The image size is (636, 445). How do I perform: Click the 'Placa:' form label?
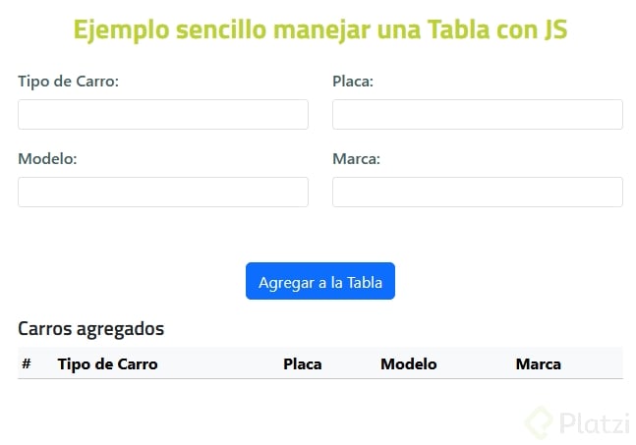pyautogui.click(x=353, y=82)
